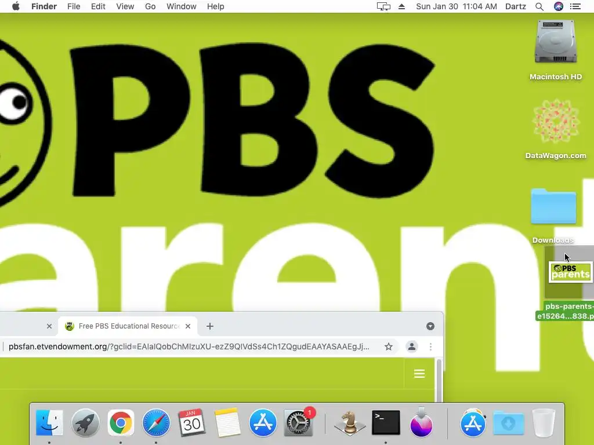Click the screen mirroring display icon

point(383,6)
